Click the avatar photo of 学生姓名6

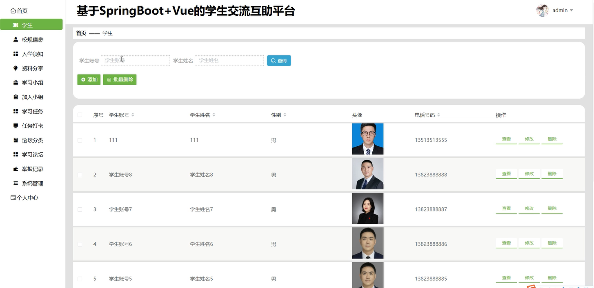[368, 243]
